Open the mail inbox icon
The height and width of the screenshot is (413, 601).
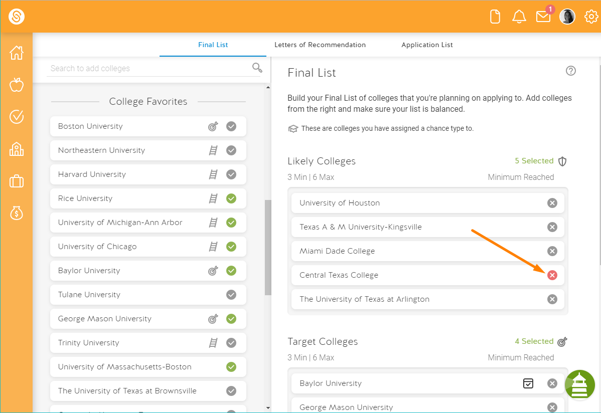click(543, 17)
